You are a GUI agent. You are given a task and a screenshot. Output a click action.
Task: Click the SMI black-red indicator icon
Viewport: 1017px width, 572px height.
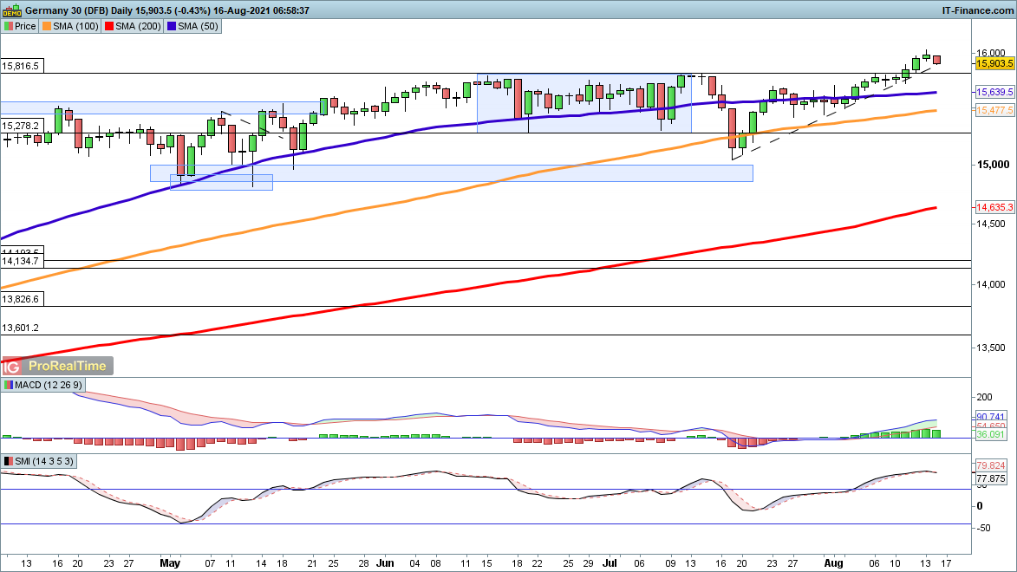pos(8,461)
